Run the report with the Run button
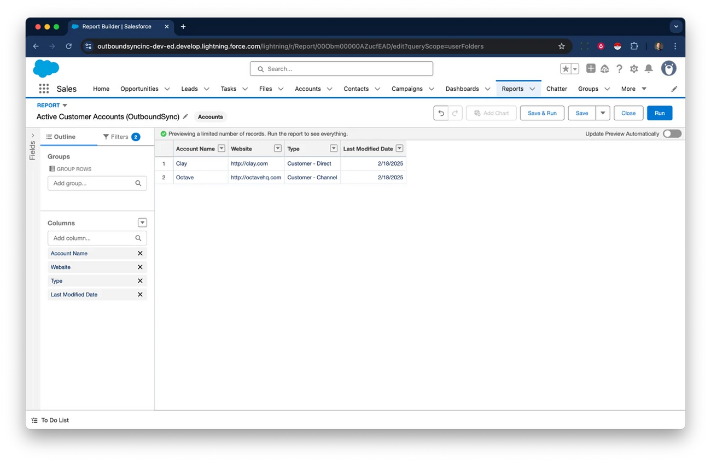711x463 pixels. (x=660, y=113)
